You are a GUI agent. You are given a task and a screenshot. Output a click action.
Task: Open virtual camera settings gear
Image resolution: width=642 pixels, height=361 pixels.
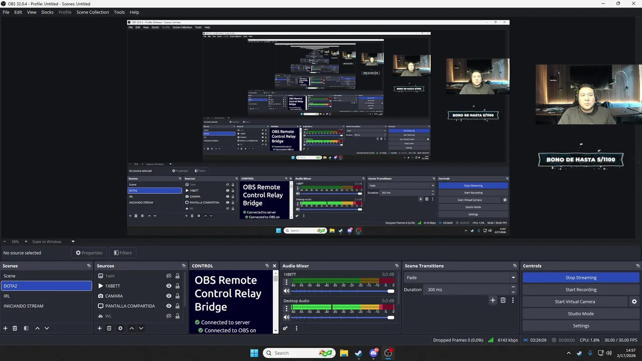[634, 302]
